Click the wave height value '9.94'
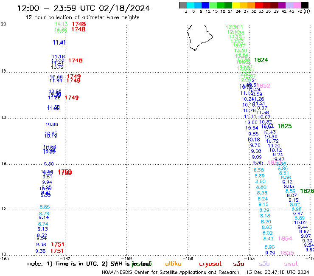 47,182
